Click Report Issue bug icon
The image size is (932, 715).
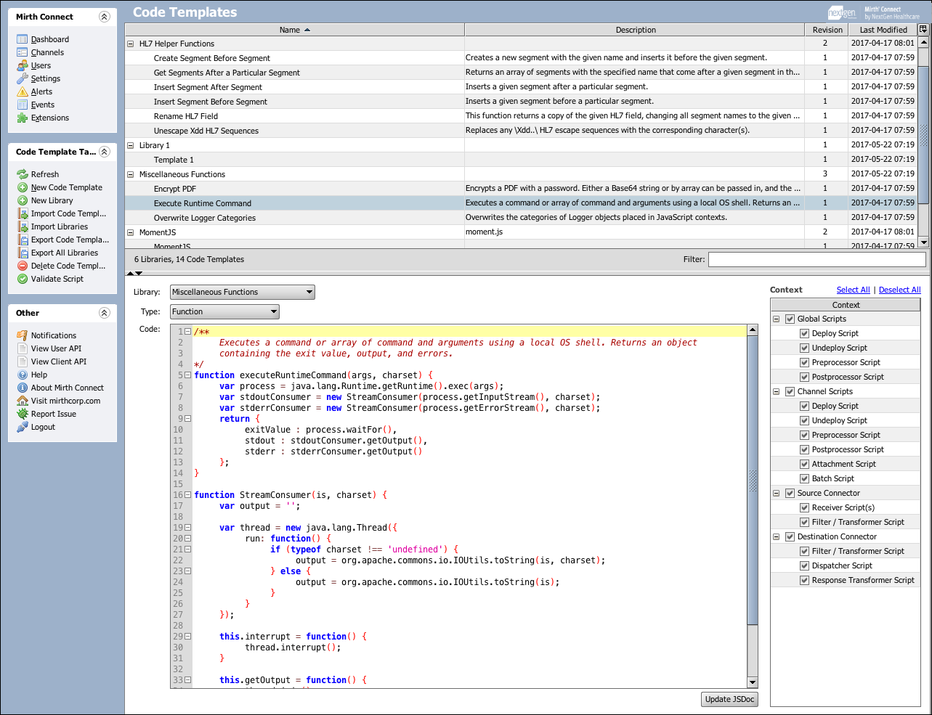23,414
